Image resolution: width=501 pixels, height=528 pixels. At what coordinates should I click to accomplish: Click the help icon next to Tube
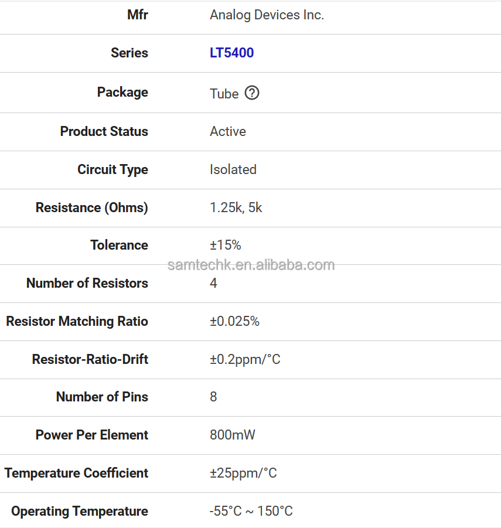point(252,93)
